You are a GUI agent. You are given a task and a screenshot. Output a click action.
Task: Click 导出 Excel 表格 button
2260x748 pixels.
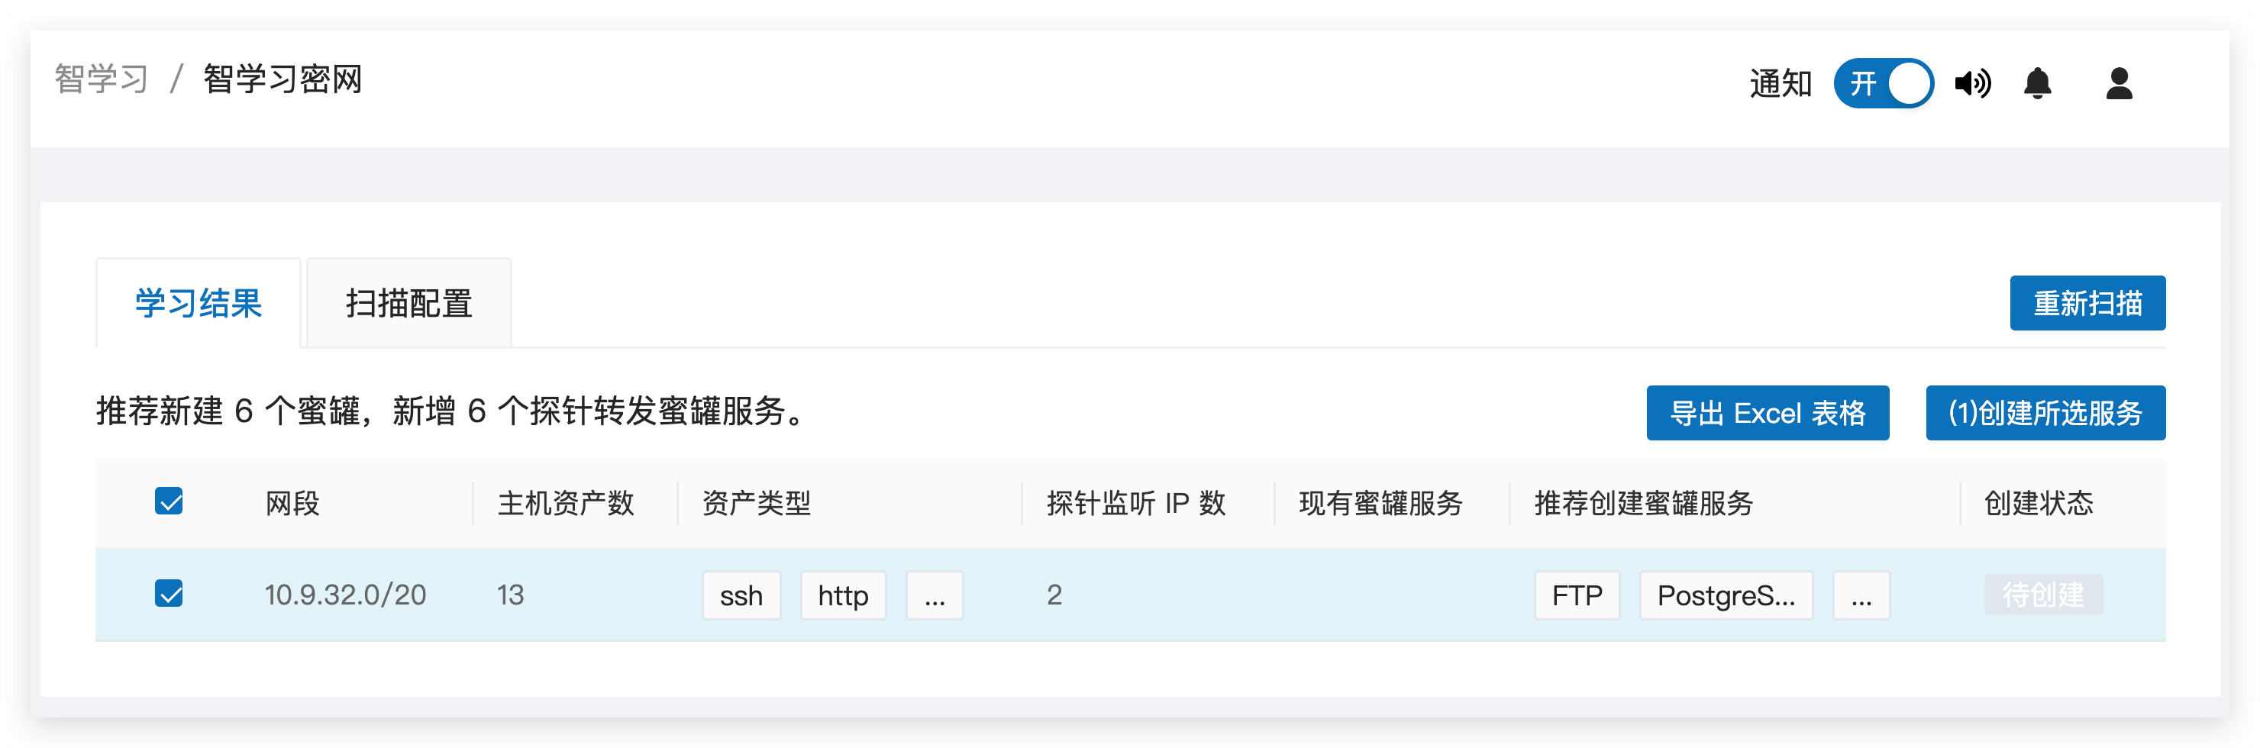coord(1767,413)
